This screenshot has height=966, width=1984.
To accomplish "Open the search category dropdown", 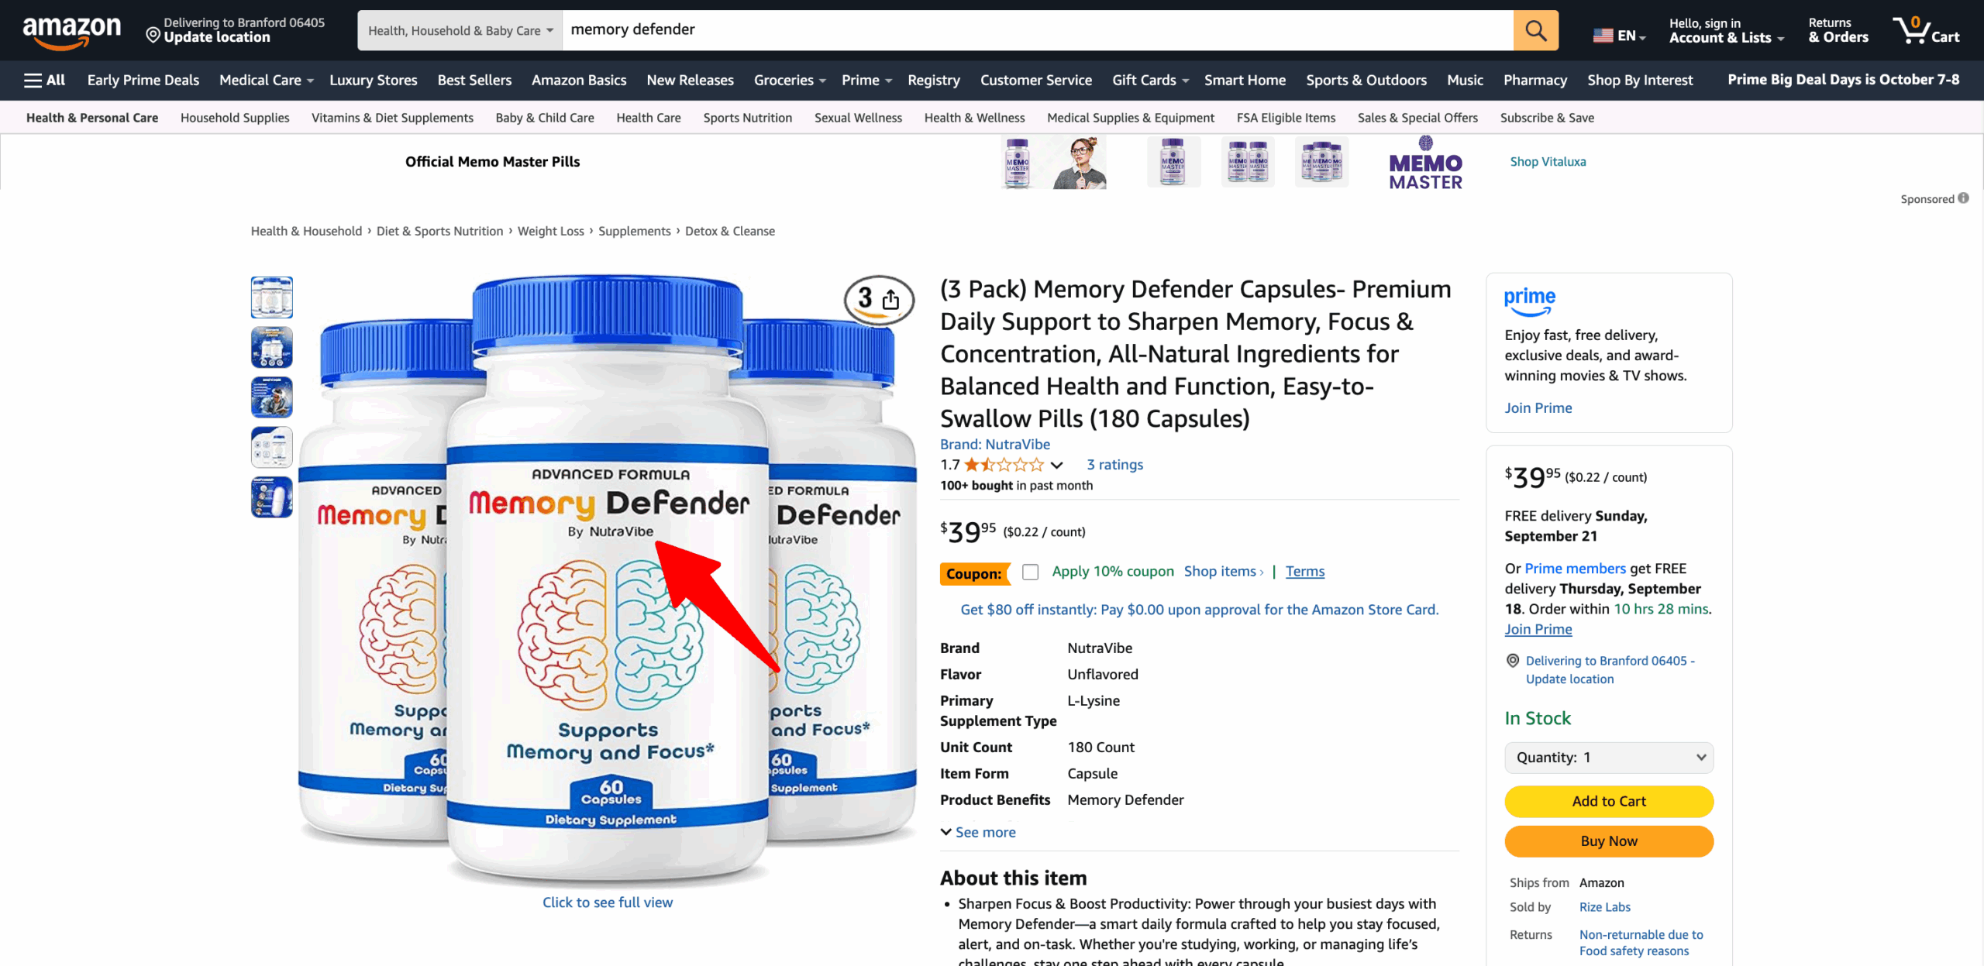I will click(x=460, y=30).
